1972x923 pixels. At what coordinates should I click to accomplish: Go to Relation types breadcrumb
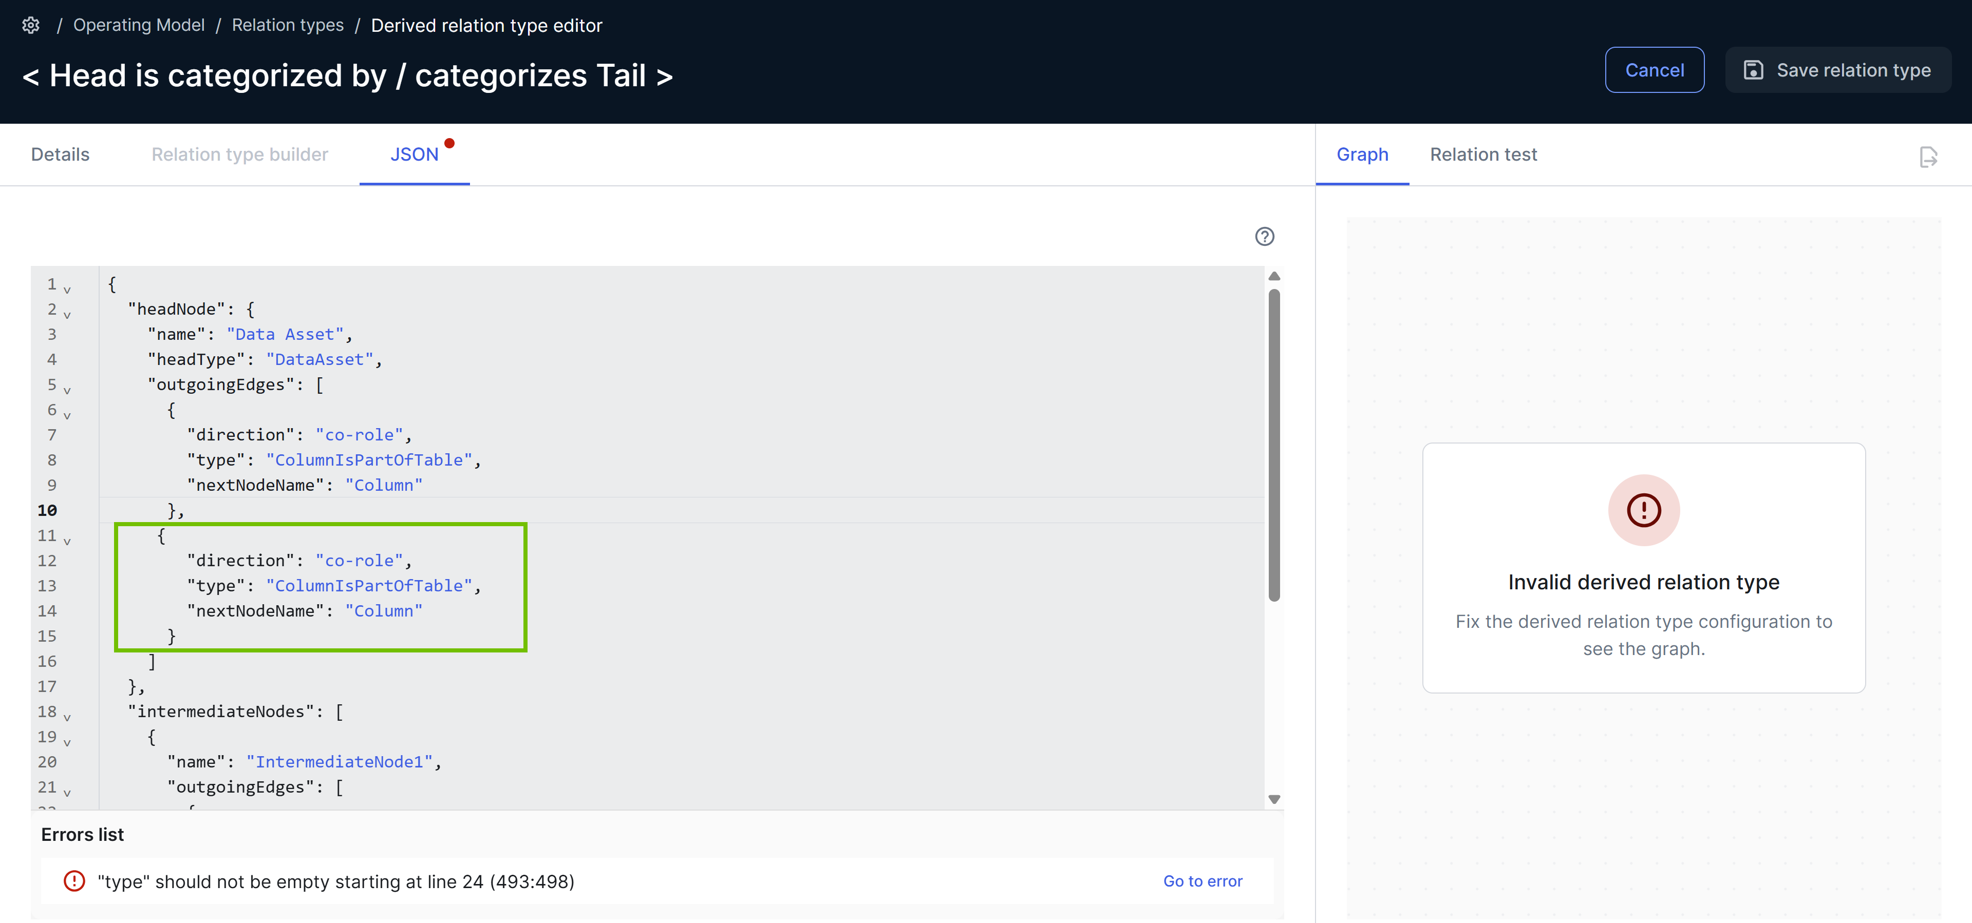click(288, 25)
